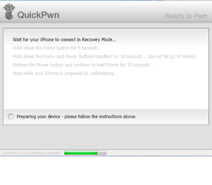
Task: Select the Wait for Recovery Mode instruction
Action: [64, 40]
